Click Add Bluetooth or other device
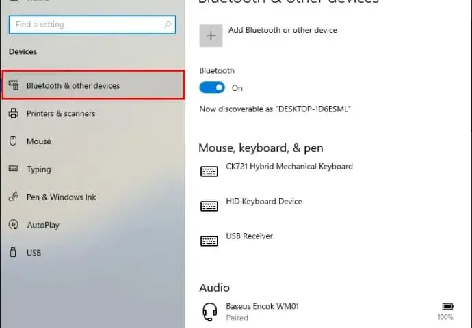The height and width of the screenshot is (328, 472). [x=283, y=30]
